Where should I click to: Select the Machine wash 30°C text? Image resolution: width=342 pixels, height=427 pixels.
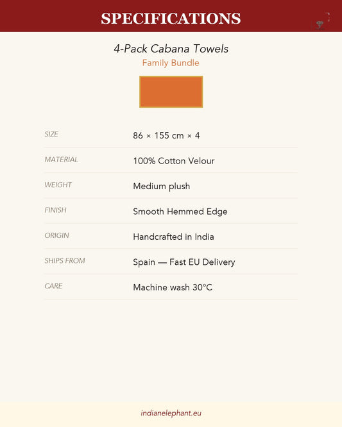173,287
